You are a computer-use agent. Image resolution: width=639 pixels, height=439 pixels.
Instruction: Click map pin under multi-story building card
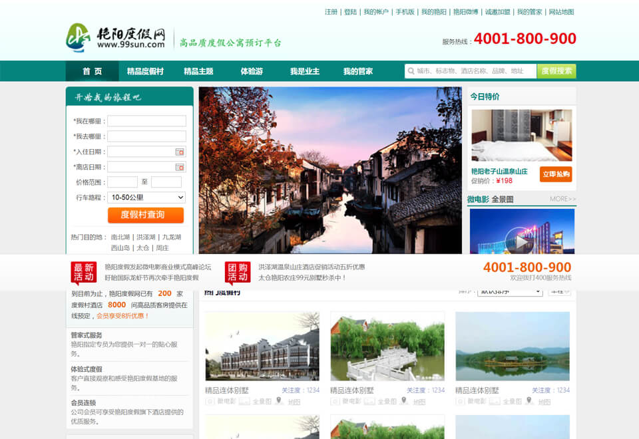click(279, 401)
